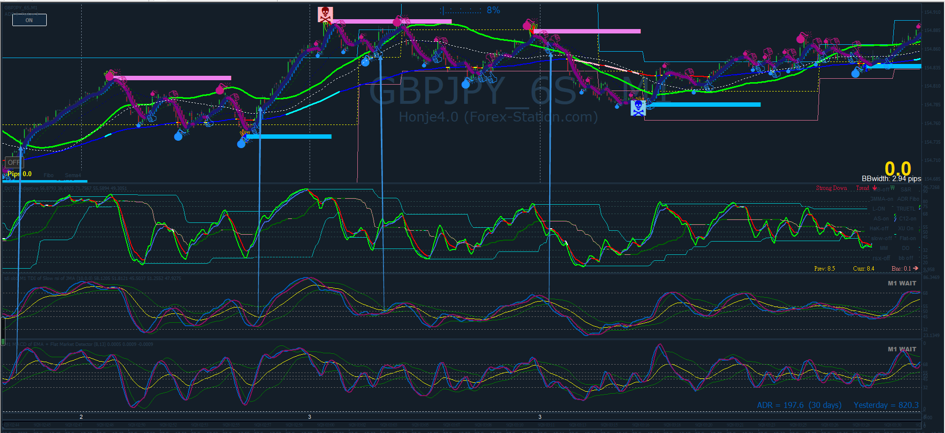Click M1 WAIT in the MACD panel
The image size is (945, 433).
(902, 349)
